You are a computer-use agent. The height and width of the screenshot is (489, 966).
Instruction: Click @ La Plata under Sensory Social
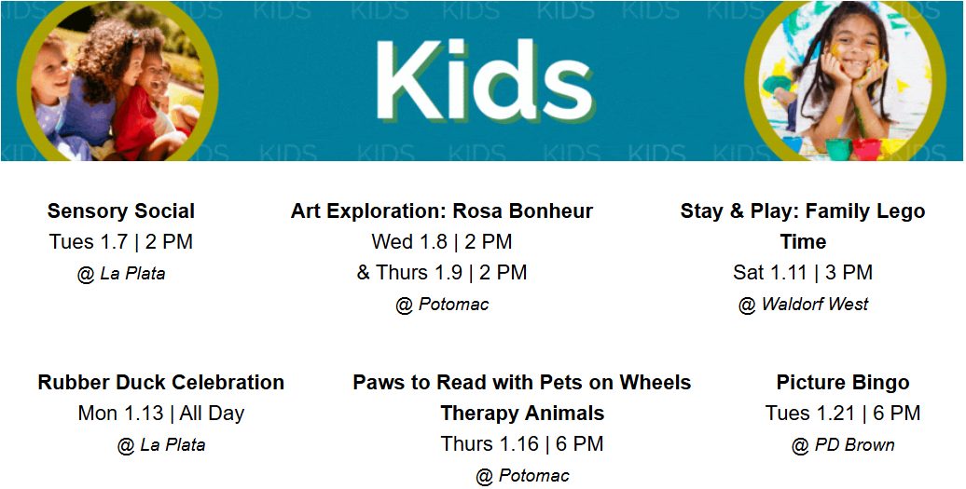point(121,274)
